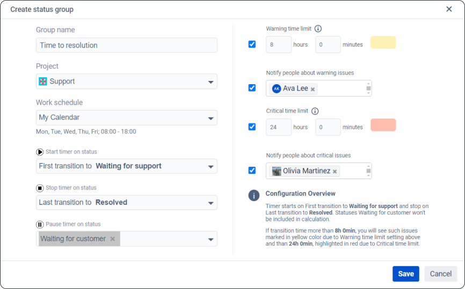Viewport: 465px width, 289px height.
Task: Remove Ava Lee from warning notifications
Action: [313, 89]
